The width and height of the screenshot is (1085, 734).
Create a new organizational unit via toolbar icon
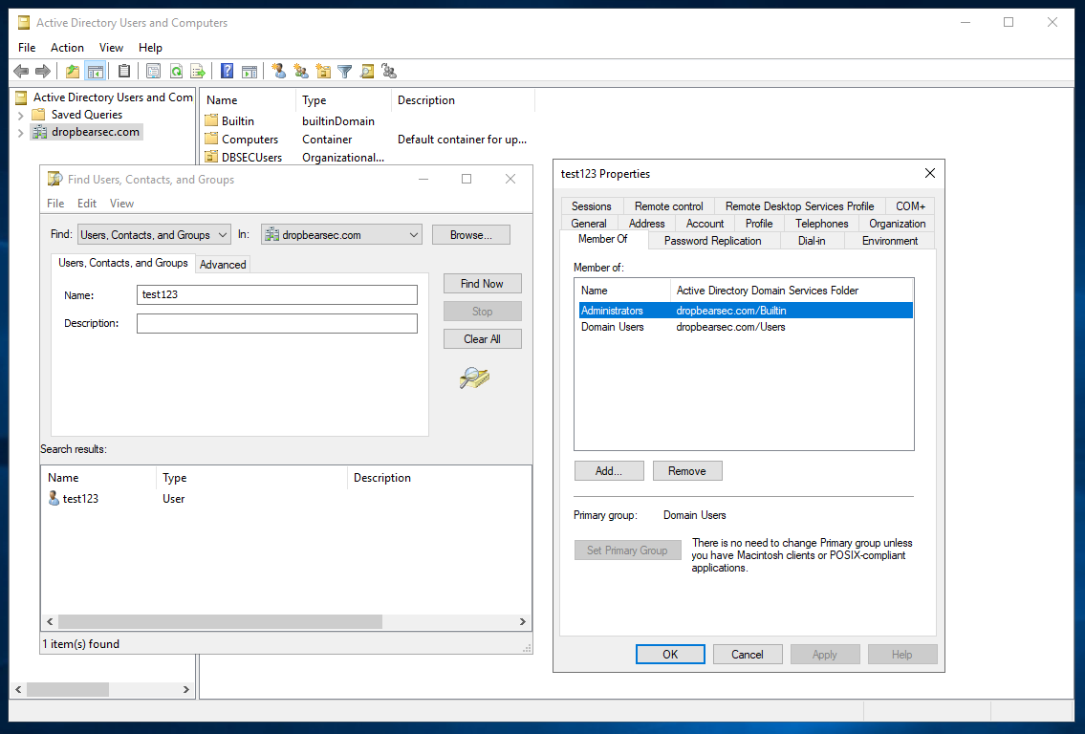pos(323,72)
